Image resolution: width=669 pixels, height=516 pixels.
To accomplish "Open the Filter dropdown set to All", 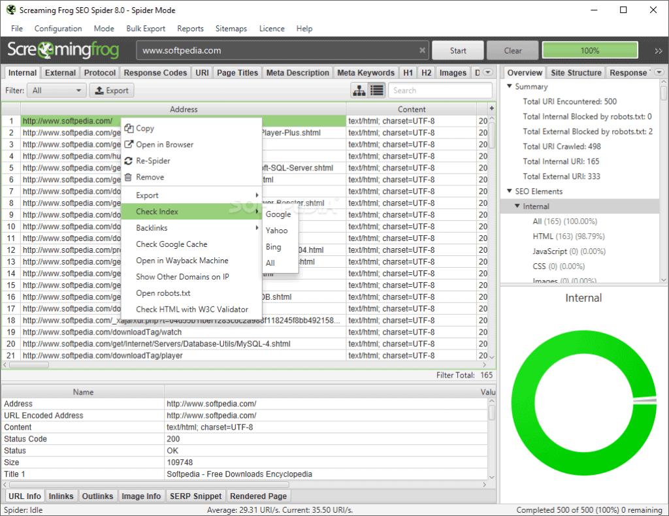I will pos(57,90).
